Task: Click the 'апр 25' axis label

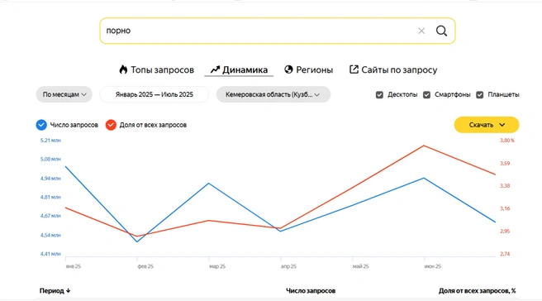Action: click(x=288, y=266)
